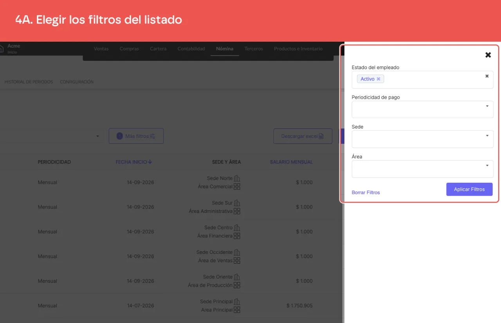
Task: Click the Periodicidad column header
Action: click(54, 162)
